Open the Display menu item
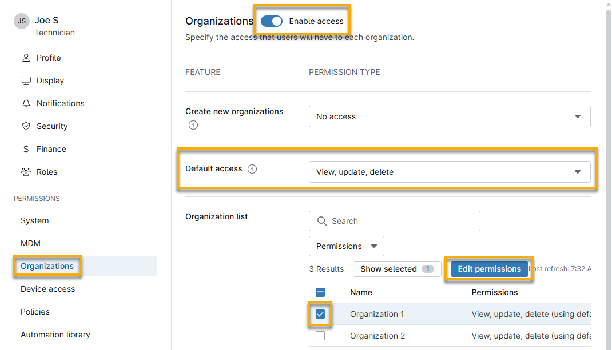 point(50,81)
